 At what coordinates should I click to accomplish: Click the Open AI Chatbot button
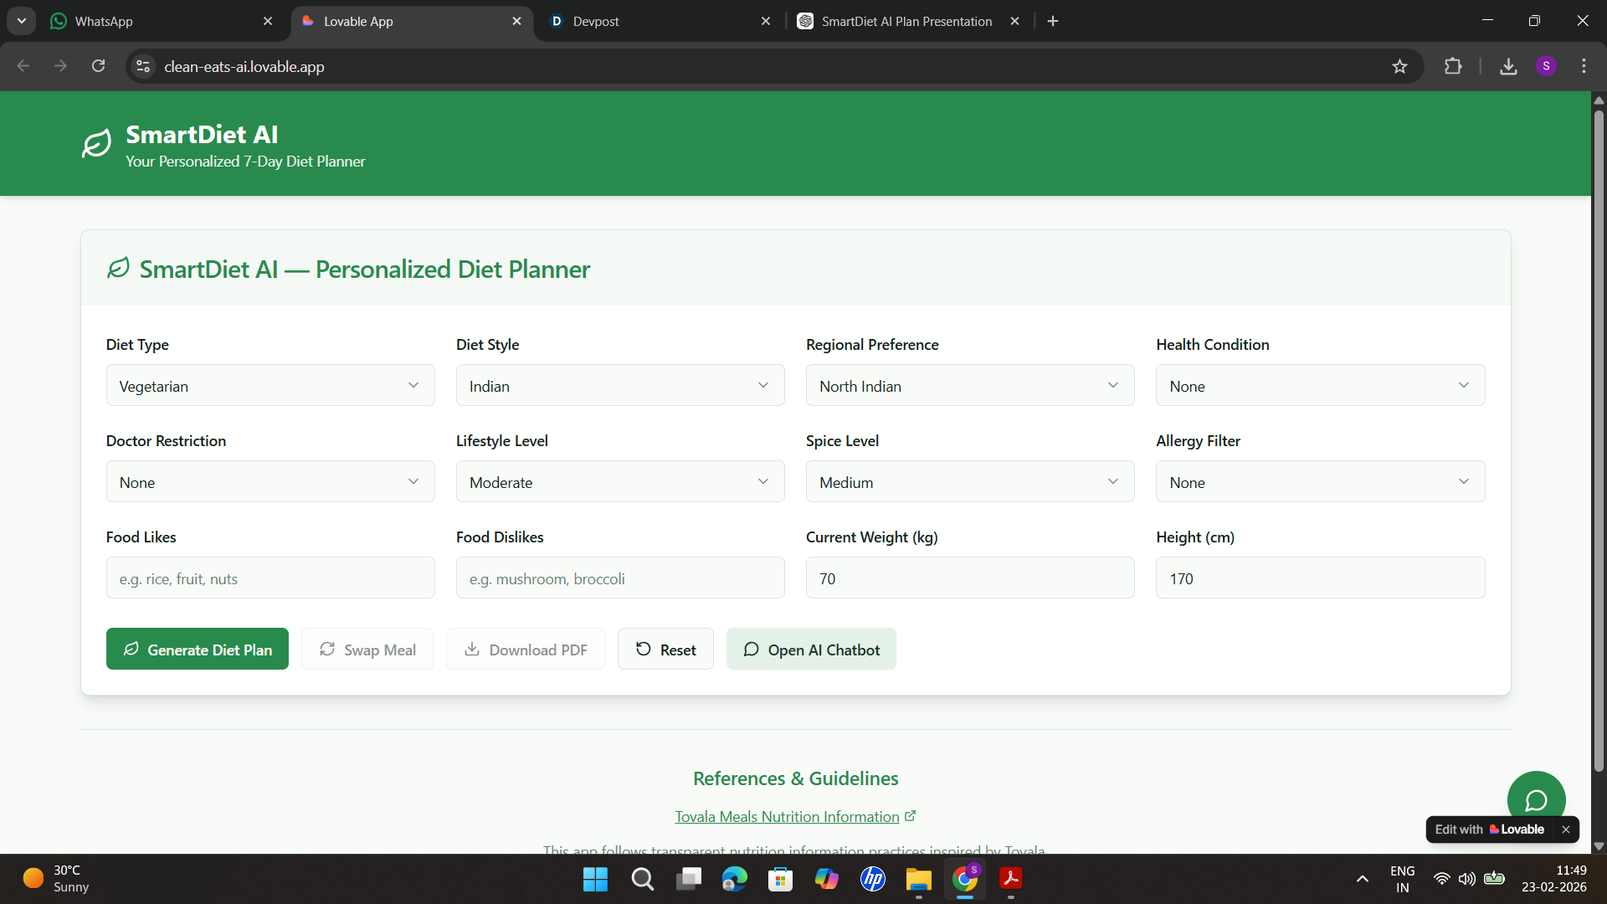tap(811, 650)
